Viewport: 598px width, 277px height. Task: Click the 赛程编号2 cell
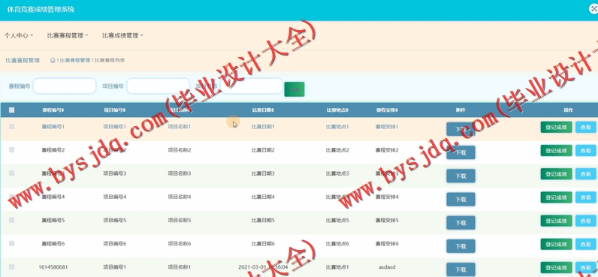(53, 150)
